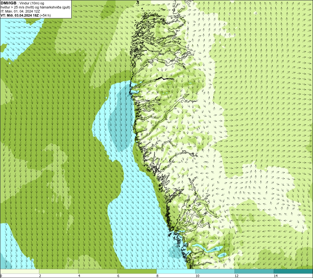
Task: Click the 2–4 m/s light green legend swatch
Action: pos(59,271)
